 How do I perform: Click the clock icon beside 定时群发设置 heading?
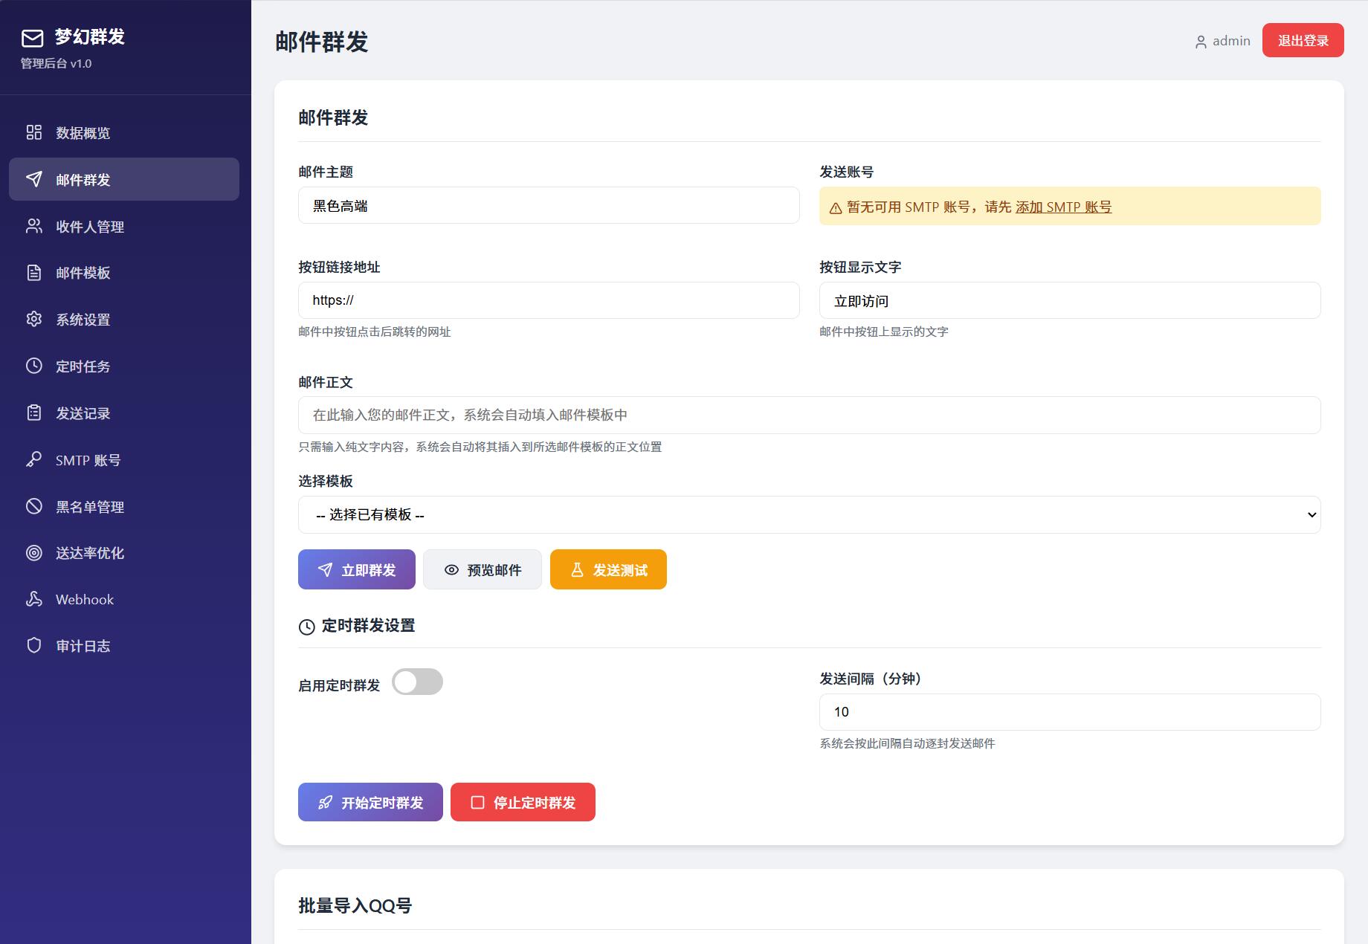click(306, 627)
